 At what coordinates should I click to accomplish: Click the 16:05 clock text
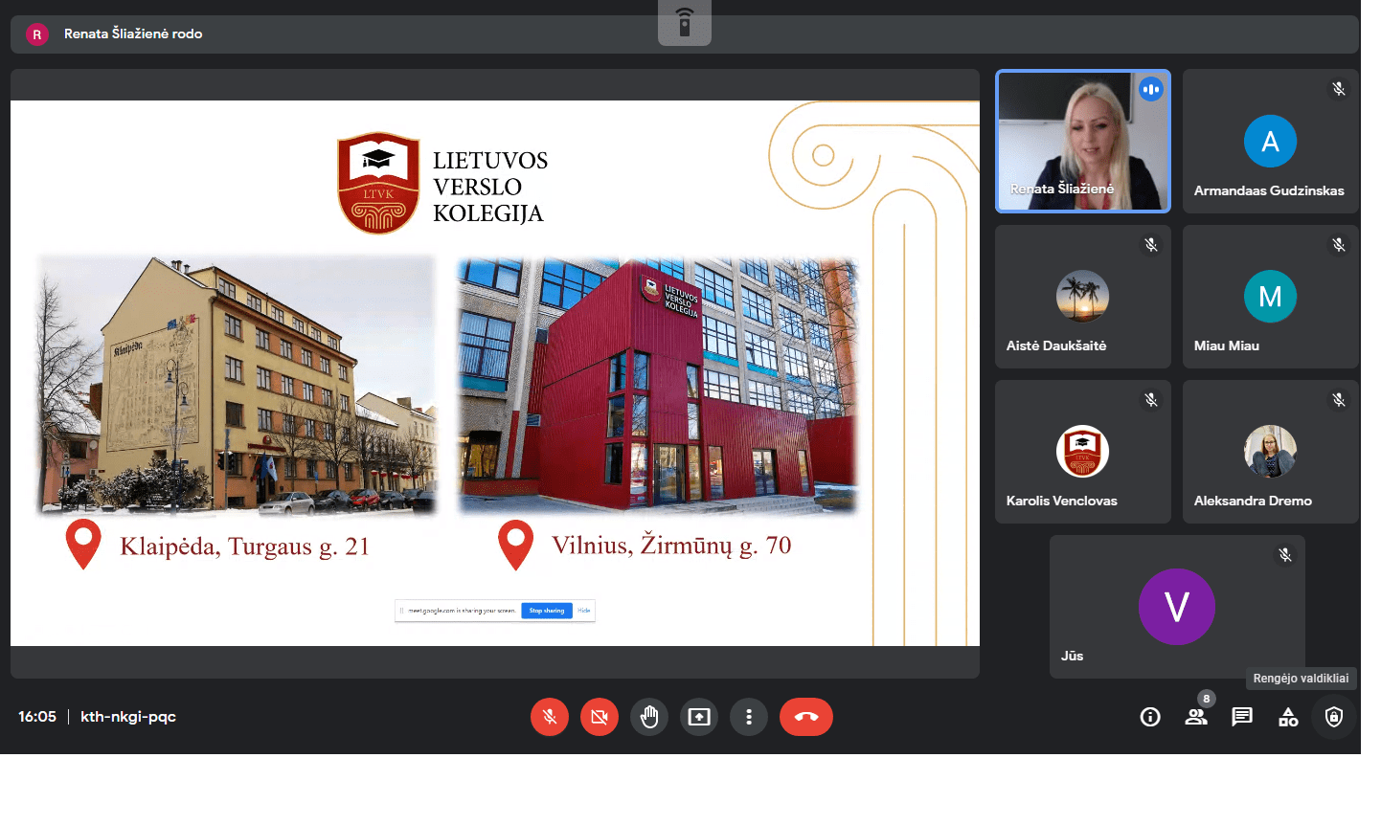pyautogui.click(x=37, y=717)
